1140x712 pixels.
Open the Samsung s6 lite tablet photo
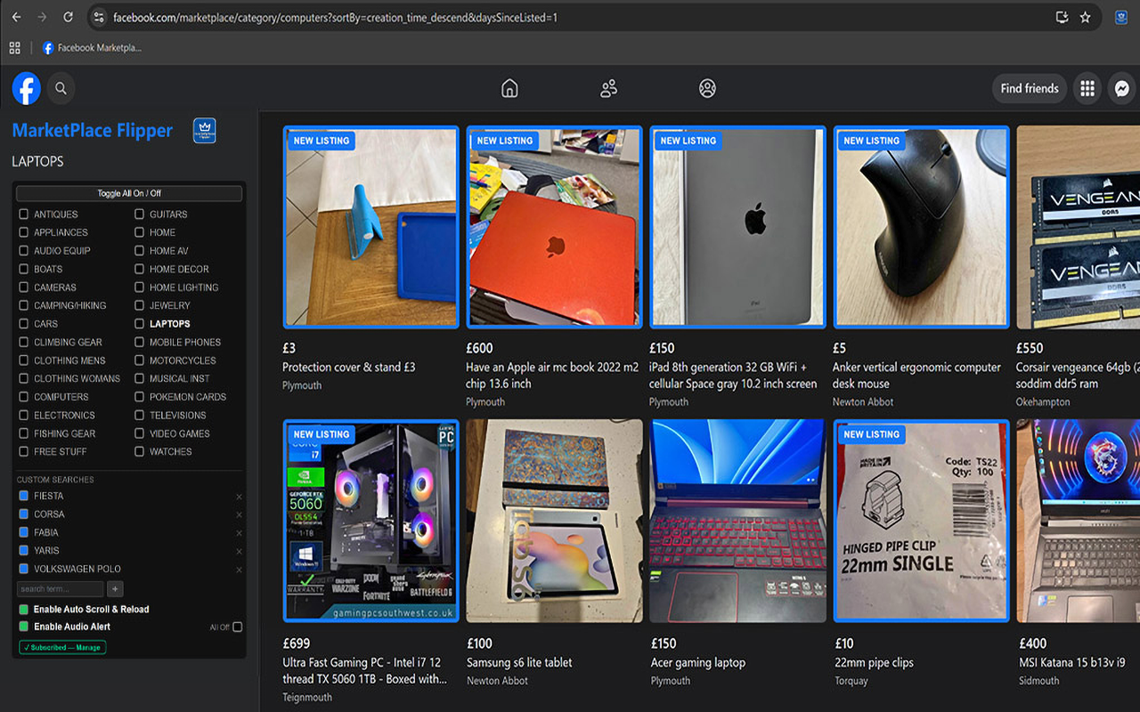(554, 521)
